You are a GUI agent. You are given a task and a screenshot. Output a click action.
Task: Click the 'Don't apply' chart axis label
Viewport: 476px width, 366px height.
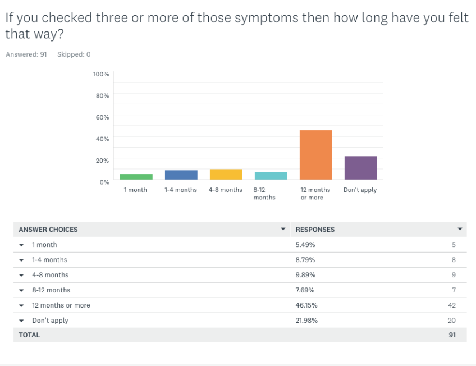point(360,190)
